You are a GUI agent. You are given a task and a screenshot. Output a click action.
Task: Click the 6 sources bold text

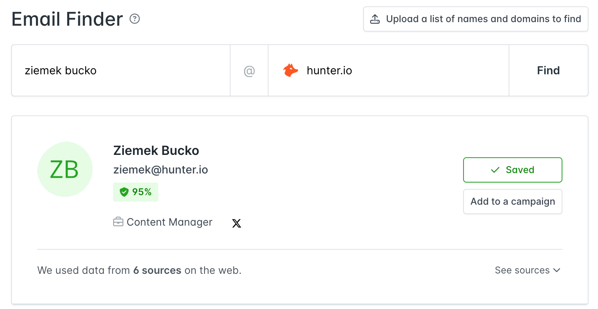pos(157,270)
